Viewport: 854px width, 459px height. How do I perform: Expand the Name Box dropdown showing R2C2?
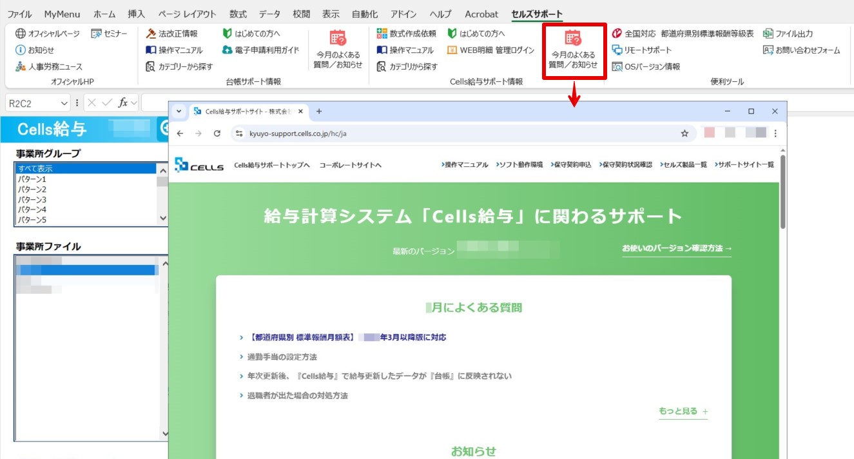point(64,103)
